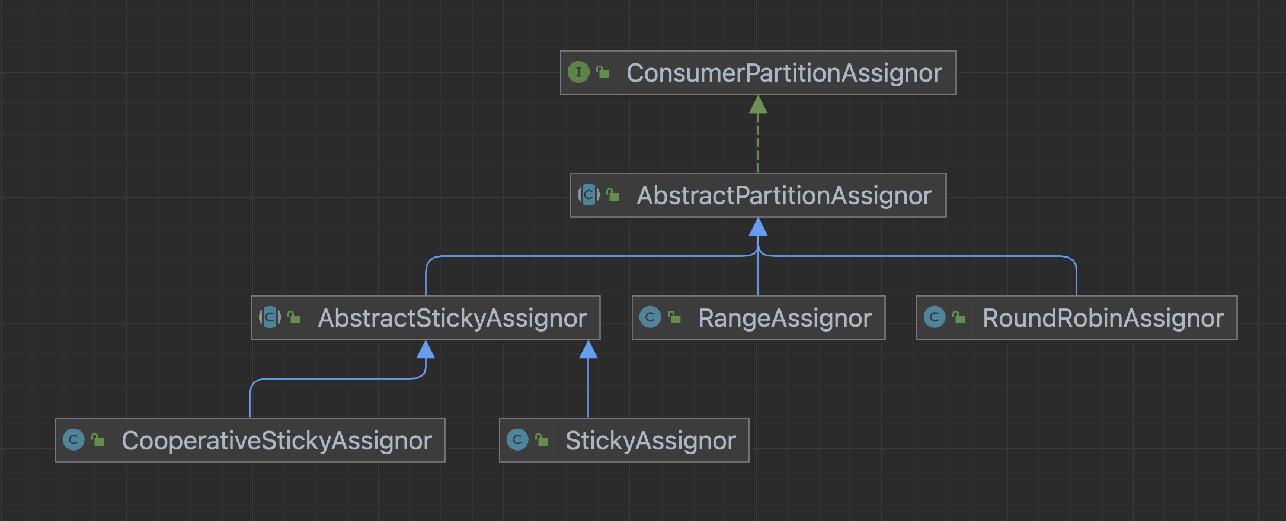Click the RangeAssignor class icon
Viewport: 1286px width, 521px height.
(650, 317)
